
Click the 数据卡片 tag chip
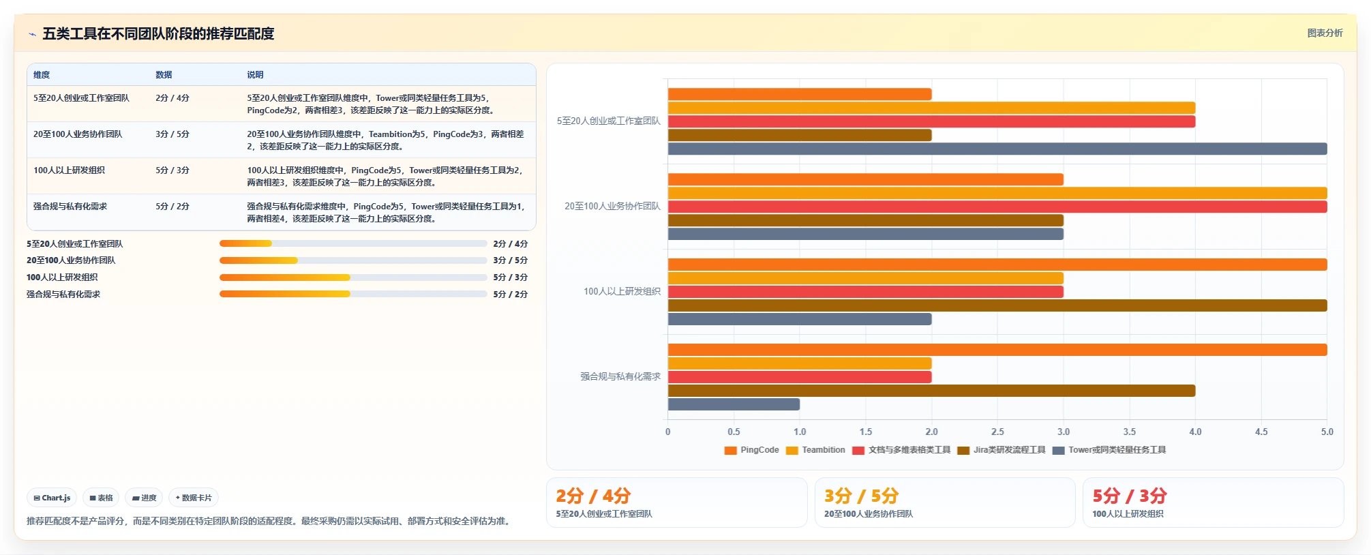[x=194, y=498]
